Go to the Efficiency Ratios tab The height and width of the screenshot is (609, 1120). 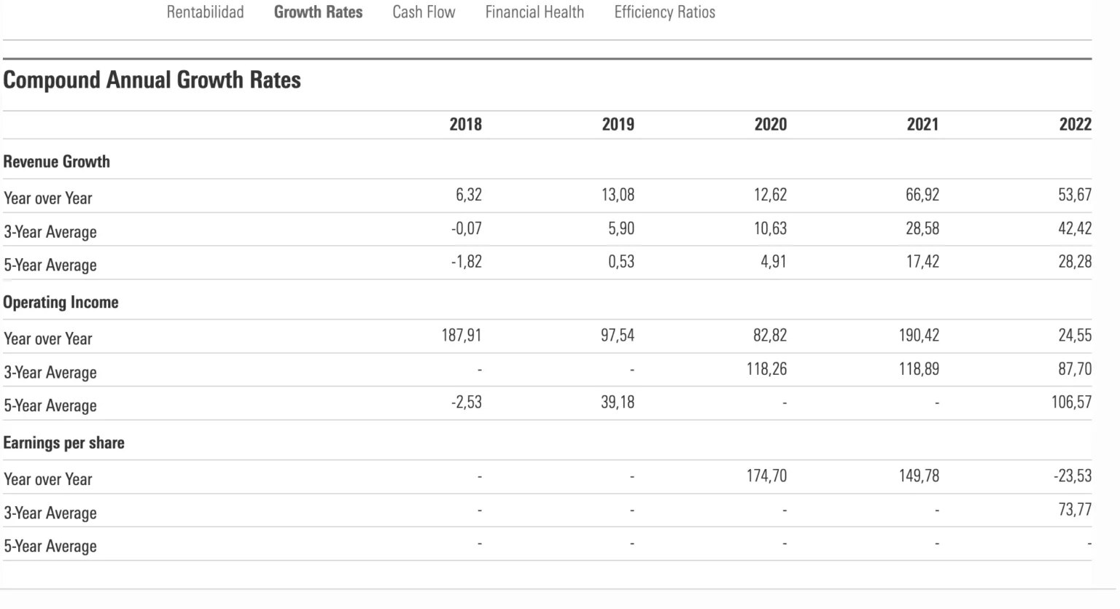pyautogui.click(x=664, y=12)
